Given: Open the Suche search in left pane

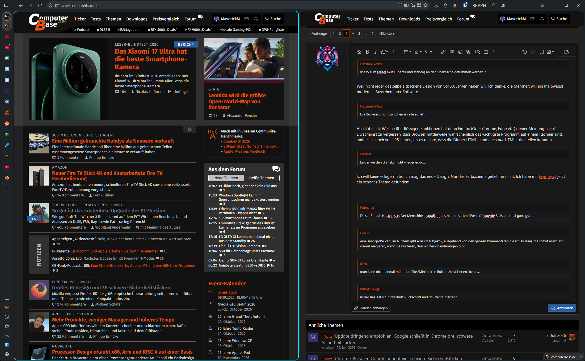Looking at the screenshot, I should (x=273, y=19).
